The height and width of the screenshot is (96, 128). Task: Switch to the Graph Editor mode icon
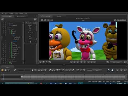tap(9, 70)
